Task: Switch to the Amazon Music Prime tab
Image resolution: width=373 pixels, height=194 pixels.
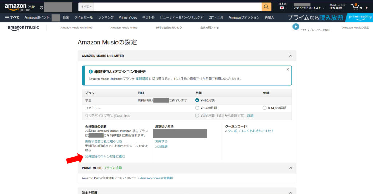Action: coord(124,28)
